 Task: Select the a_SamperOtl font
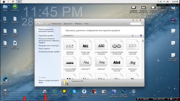[132, 47]
